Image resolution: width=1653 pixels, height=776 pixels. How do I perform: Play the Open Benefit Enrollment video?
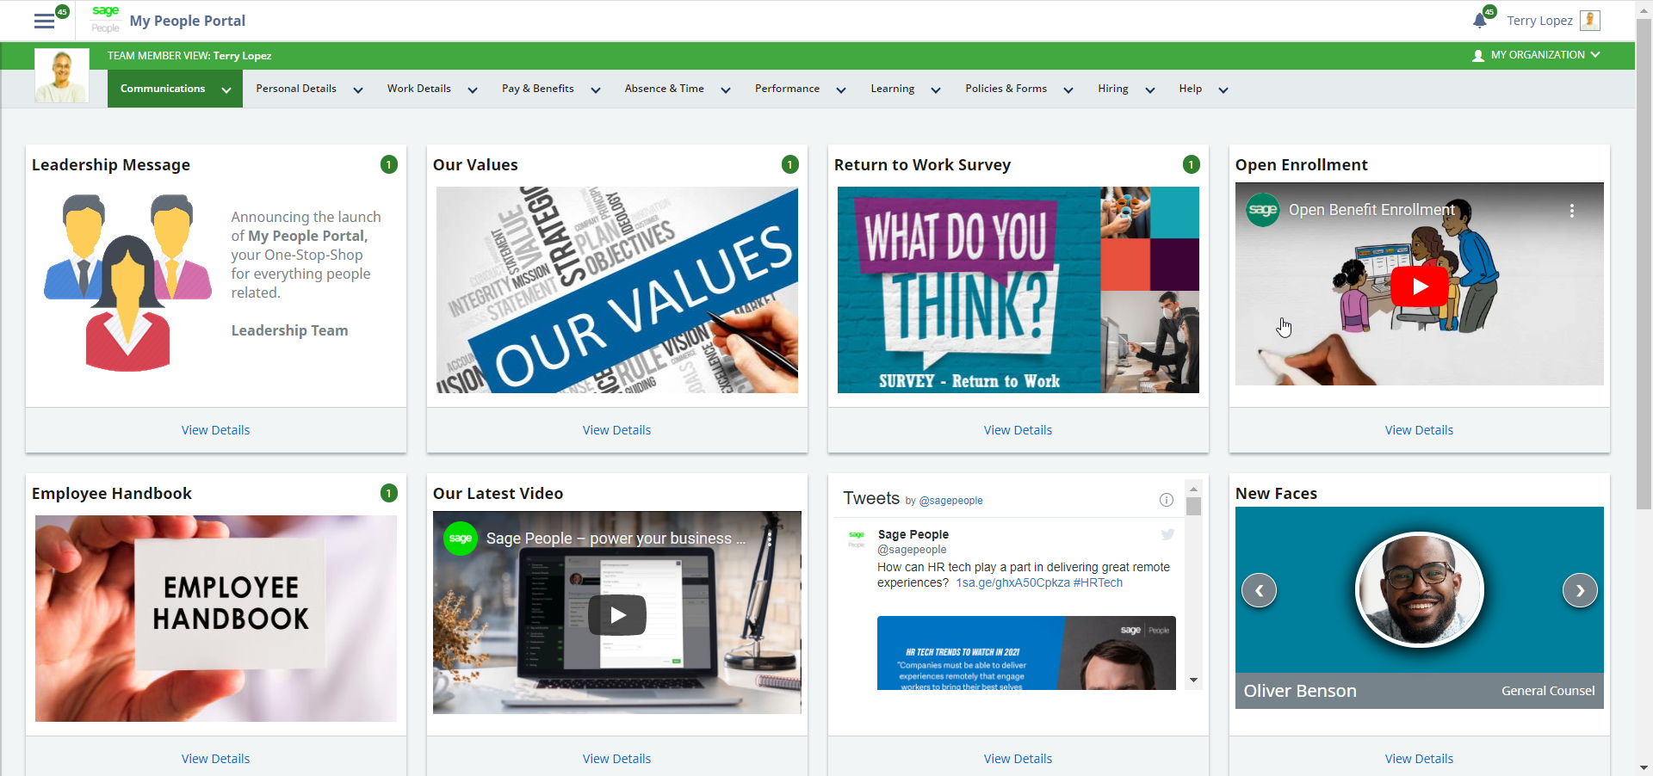coord(1419,286)
